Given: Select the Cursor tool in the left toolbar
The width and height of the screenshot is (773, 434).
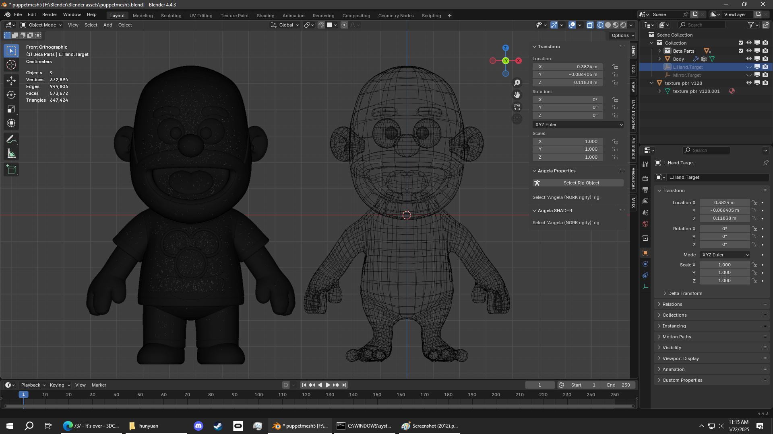Looking at the screenshot, I should click(11, 65).
